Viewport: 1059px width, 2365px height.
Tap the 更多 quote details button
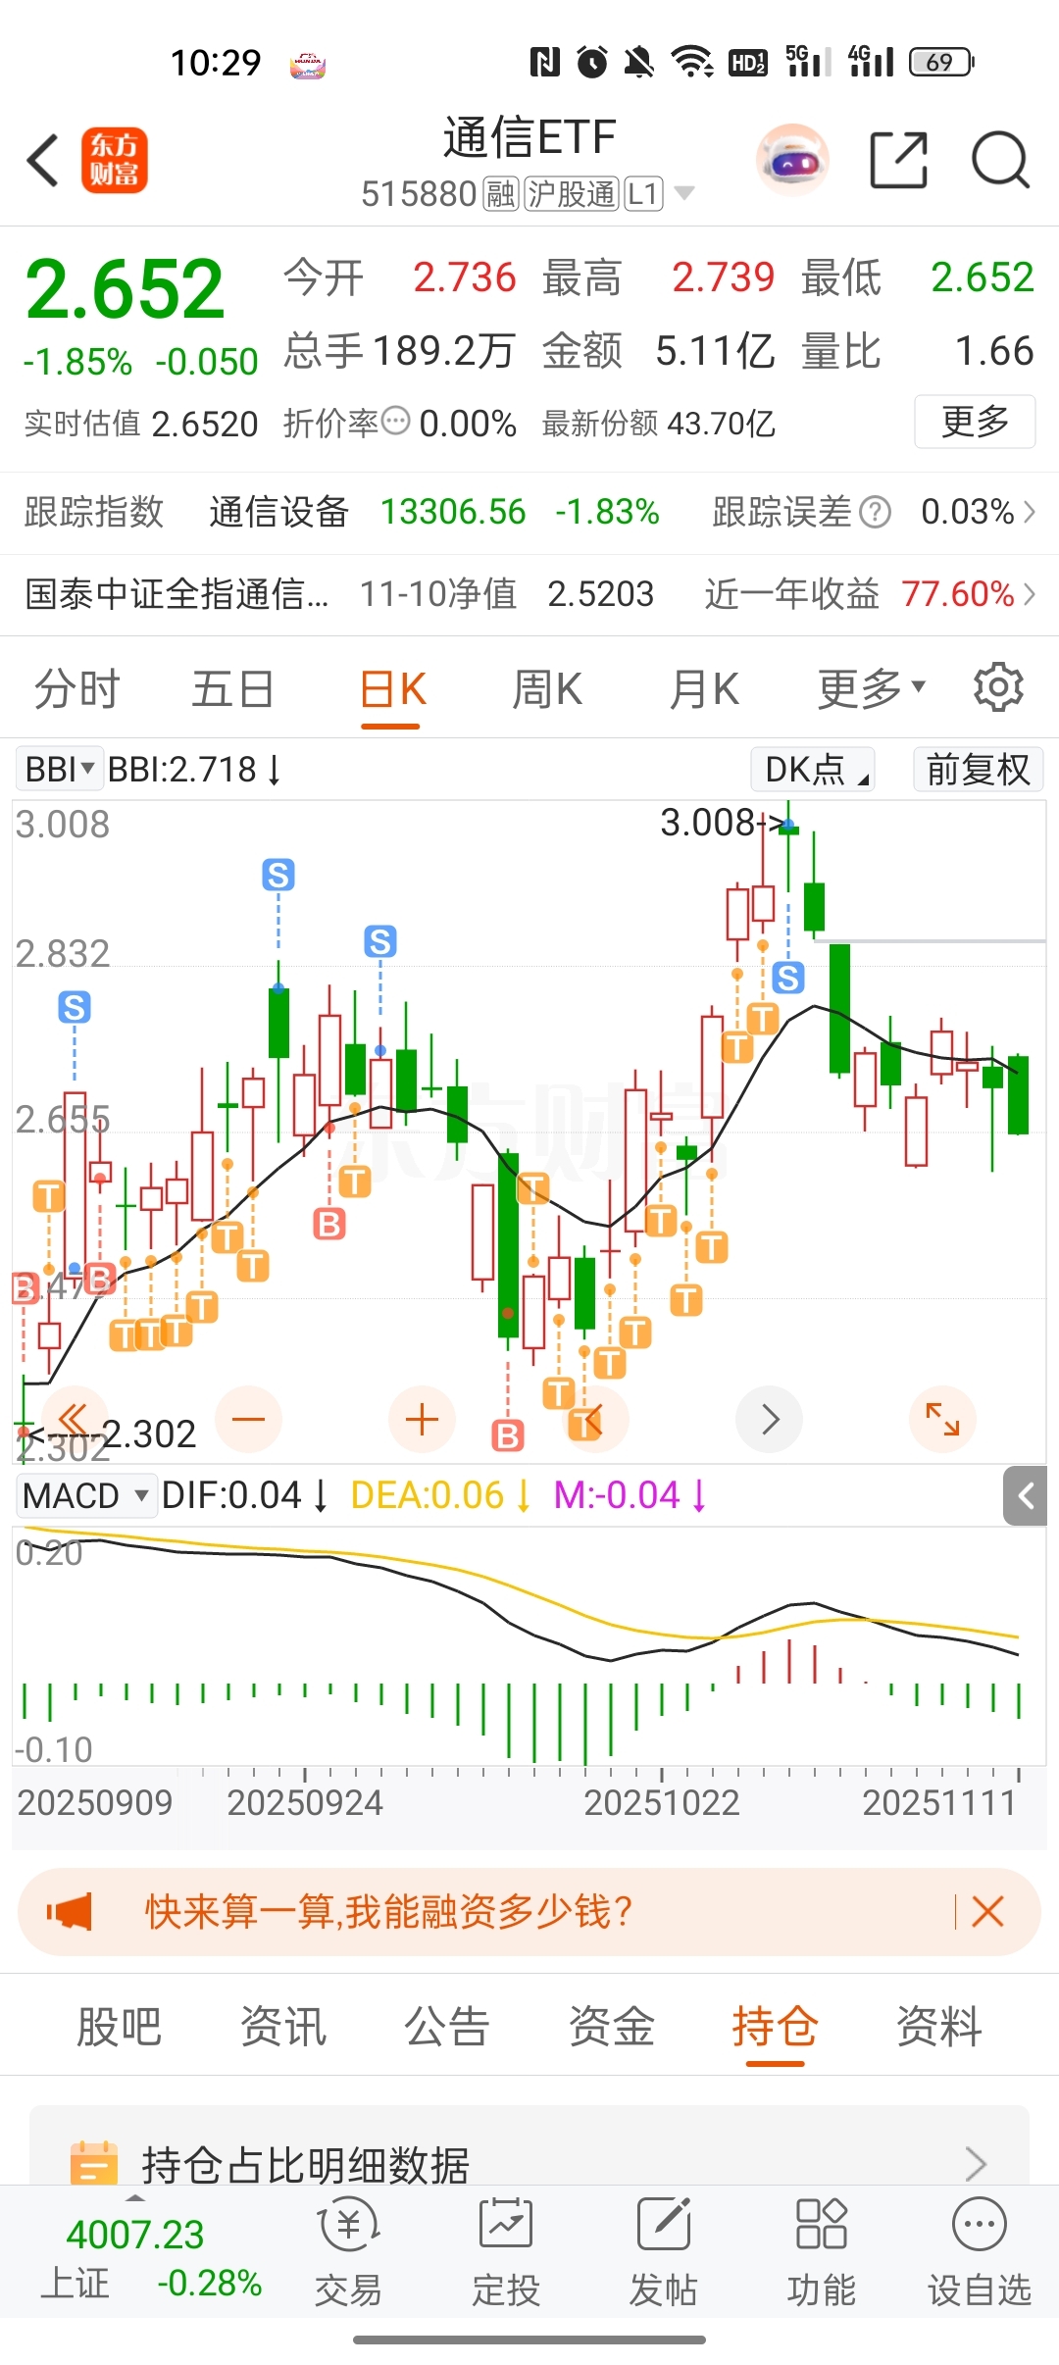pos(975,422)
